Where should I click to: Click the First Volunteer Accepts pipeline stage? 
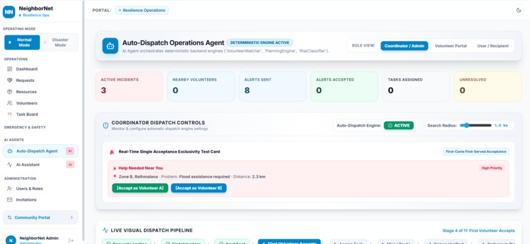pos(289,241)
